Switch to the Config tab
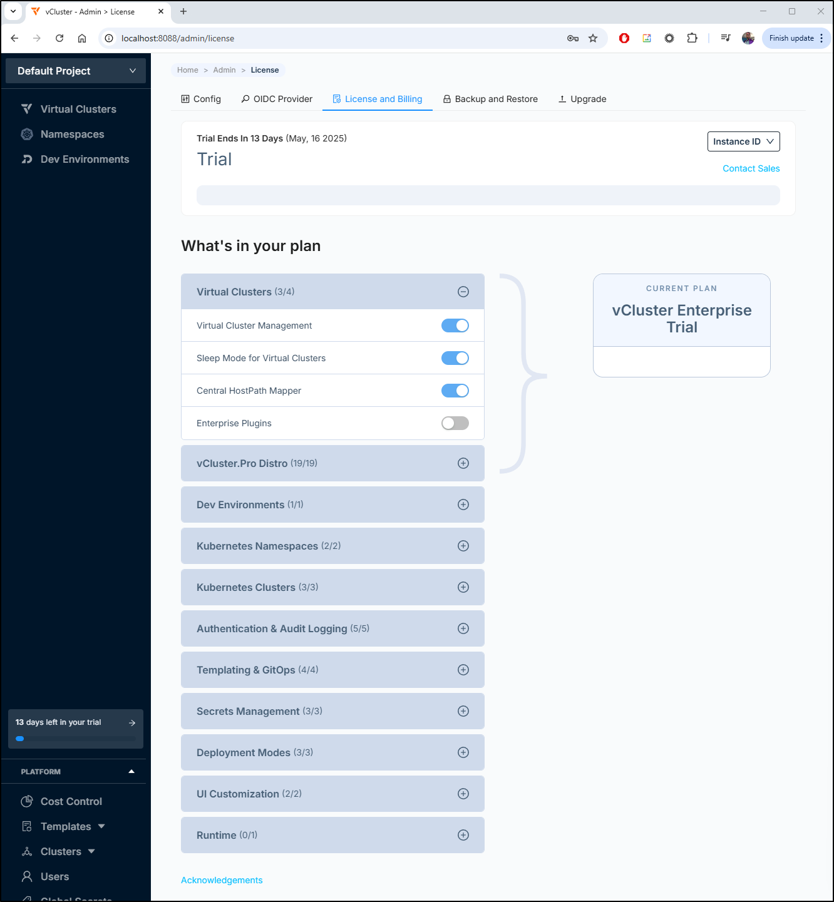Viewport: 834px width, 902px height. click(x=201, y=99)
